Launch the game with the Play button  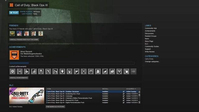[14, 13]
